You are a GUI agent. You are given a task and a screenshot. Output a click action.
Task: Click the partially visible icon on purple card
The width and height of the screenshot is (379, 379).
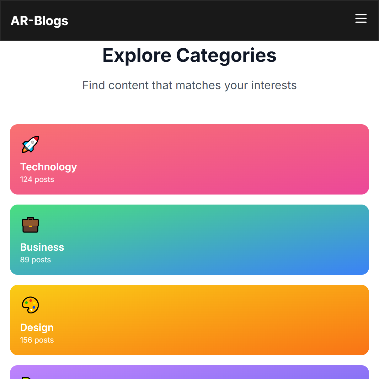(27, 377)
